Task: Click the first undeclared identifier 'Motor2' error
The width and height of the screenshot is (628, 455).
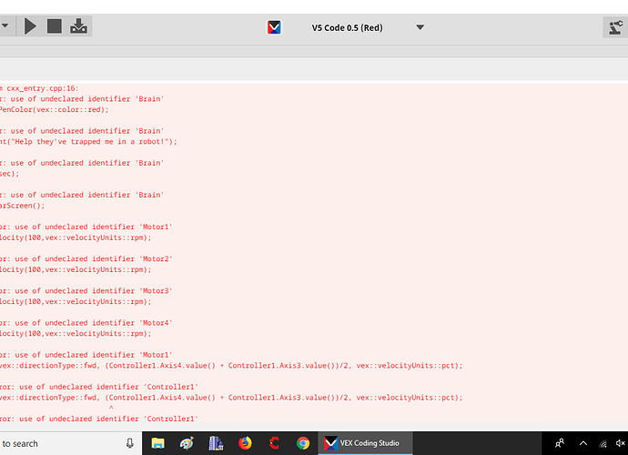Action: [x=86, y=258]
